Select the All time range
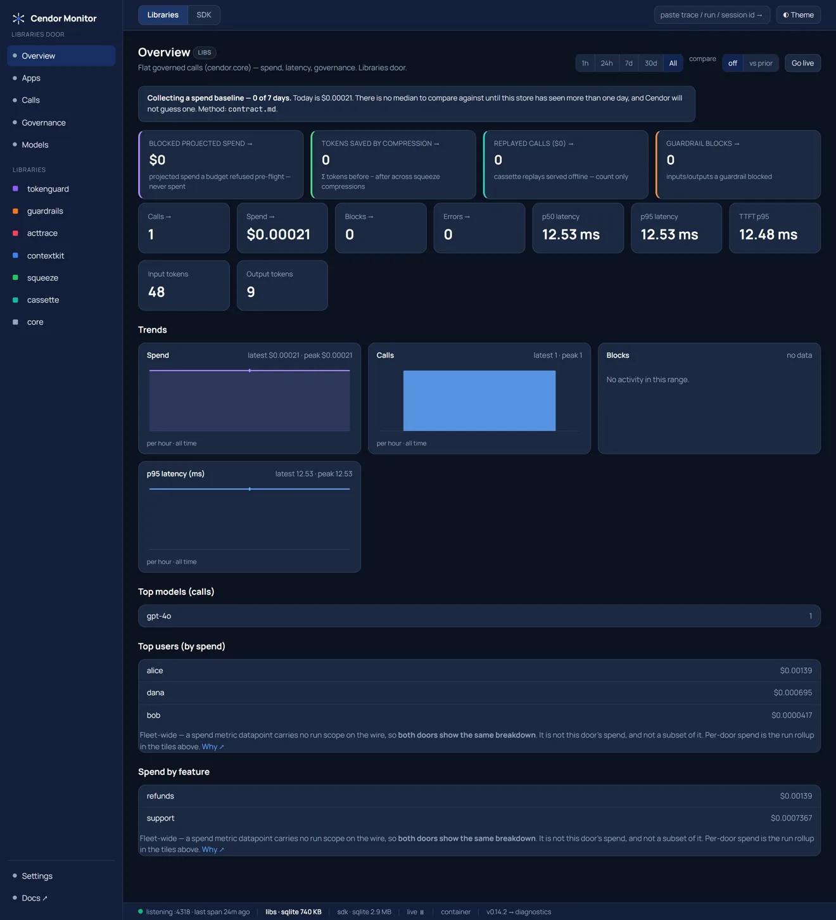This screenshot has width=836, height=920. tap(673, 63)
